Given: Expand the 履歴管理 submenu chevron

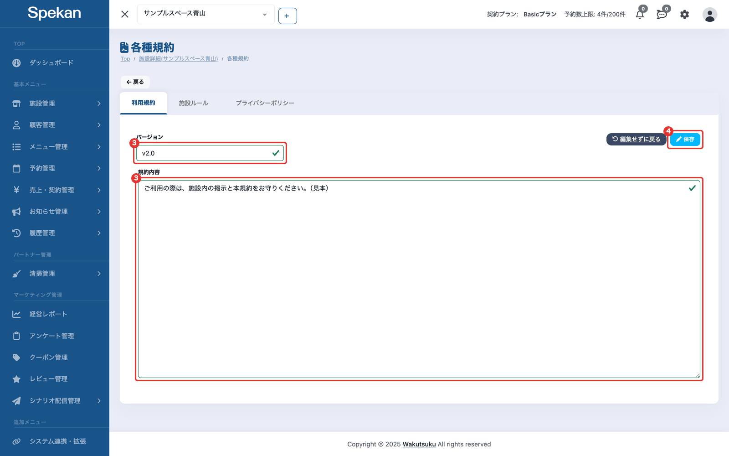Looking at the screenshot, I should (x=99, y=233).
